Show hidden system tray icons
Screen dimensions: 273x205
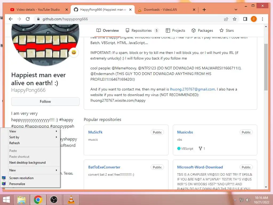click(235, 200)
